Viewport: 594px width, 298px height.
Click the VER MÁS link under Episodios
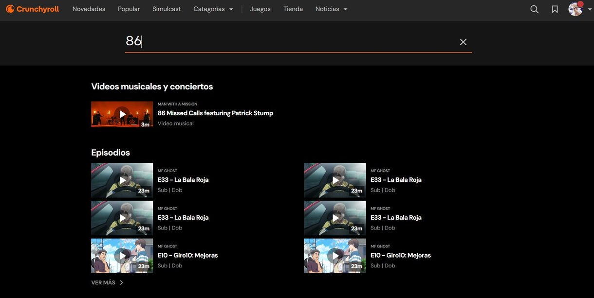[107, 282]
